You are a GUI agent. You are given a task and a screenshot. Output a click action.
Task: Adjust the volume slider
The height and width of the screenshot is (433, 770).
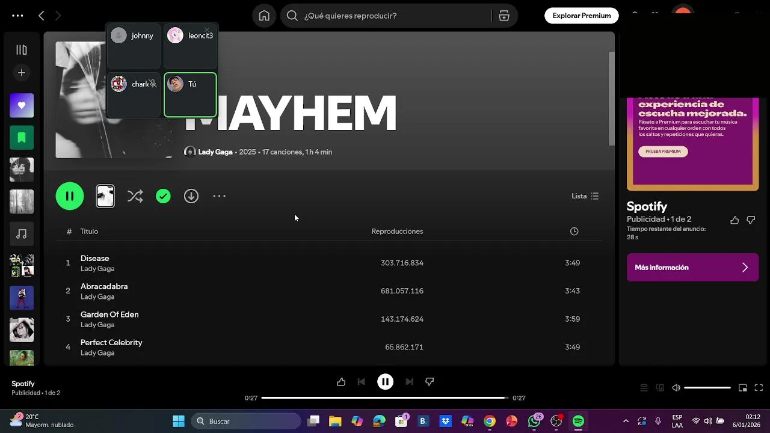[707, 388]
